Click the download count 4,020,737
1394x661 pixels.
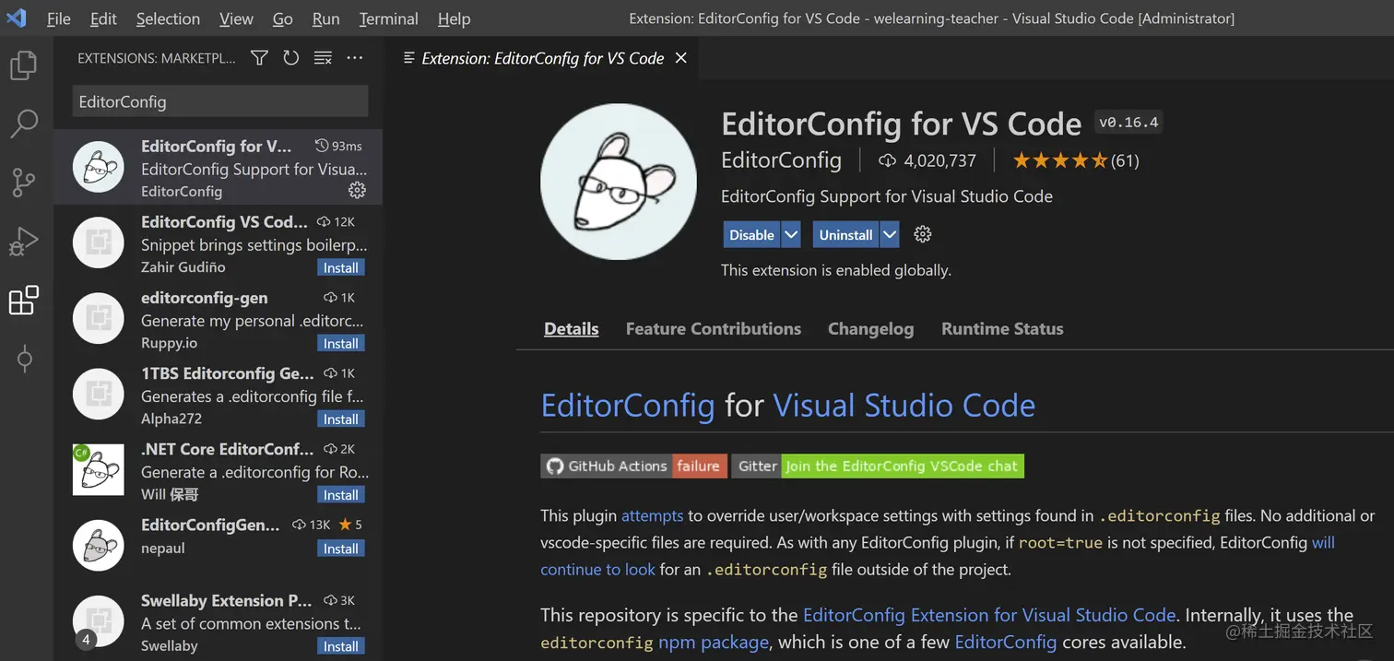click(x=927, y=160)
